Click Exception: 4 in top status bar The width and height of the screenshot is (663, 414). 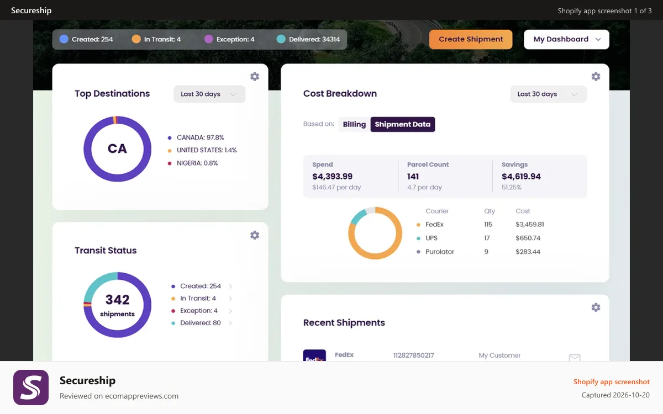point(235,39)
